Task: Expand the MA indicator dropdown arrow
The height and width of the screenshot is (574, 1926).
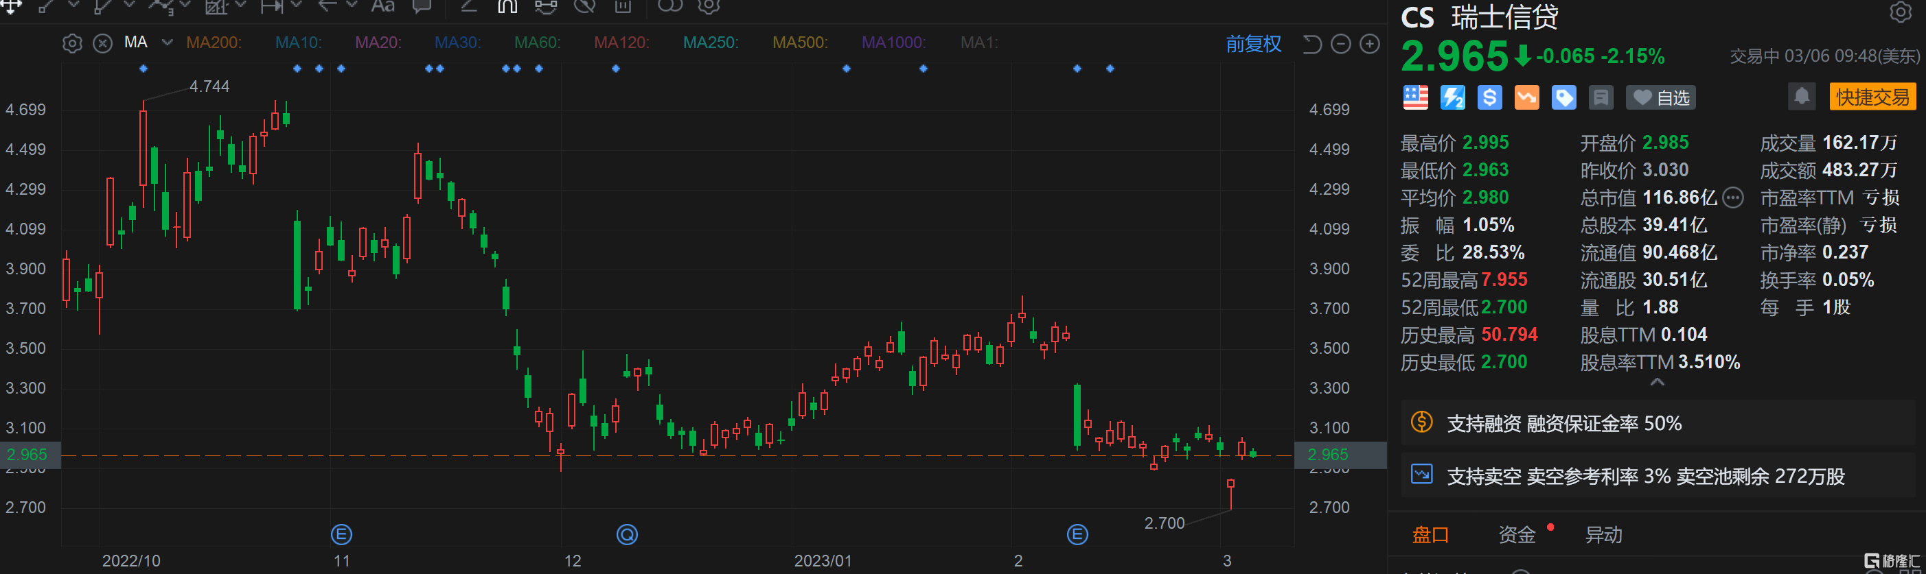Action: pyautogui.click(x=167, y=43)
